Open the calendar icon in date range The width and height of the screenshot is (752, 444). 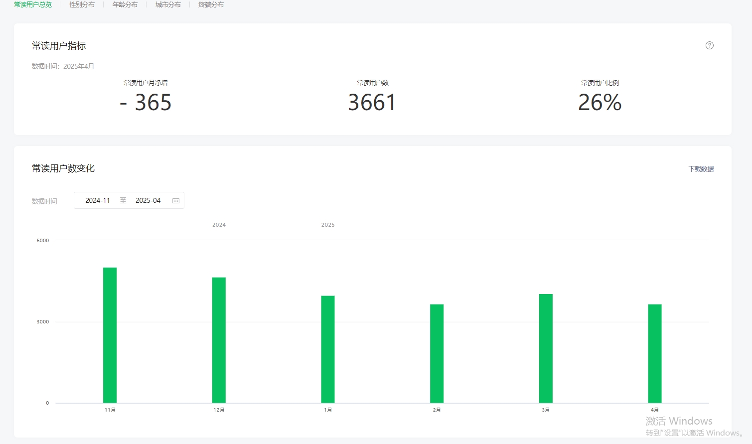(x=176, y=200)
